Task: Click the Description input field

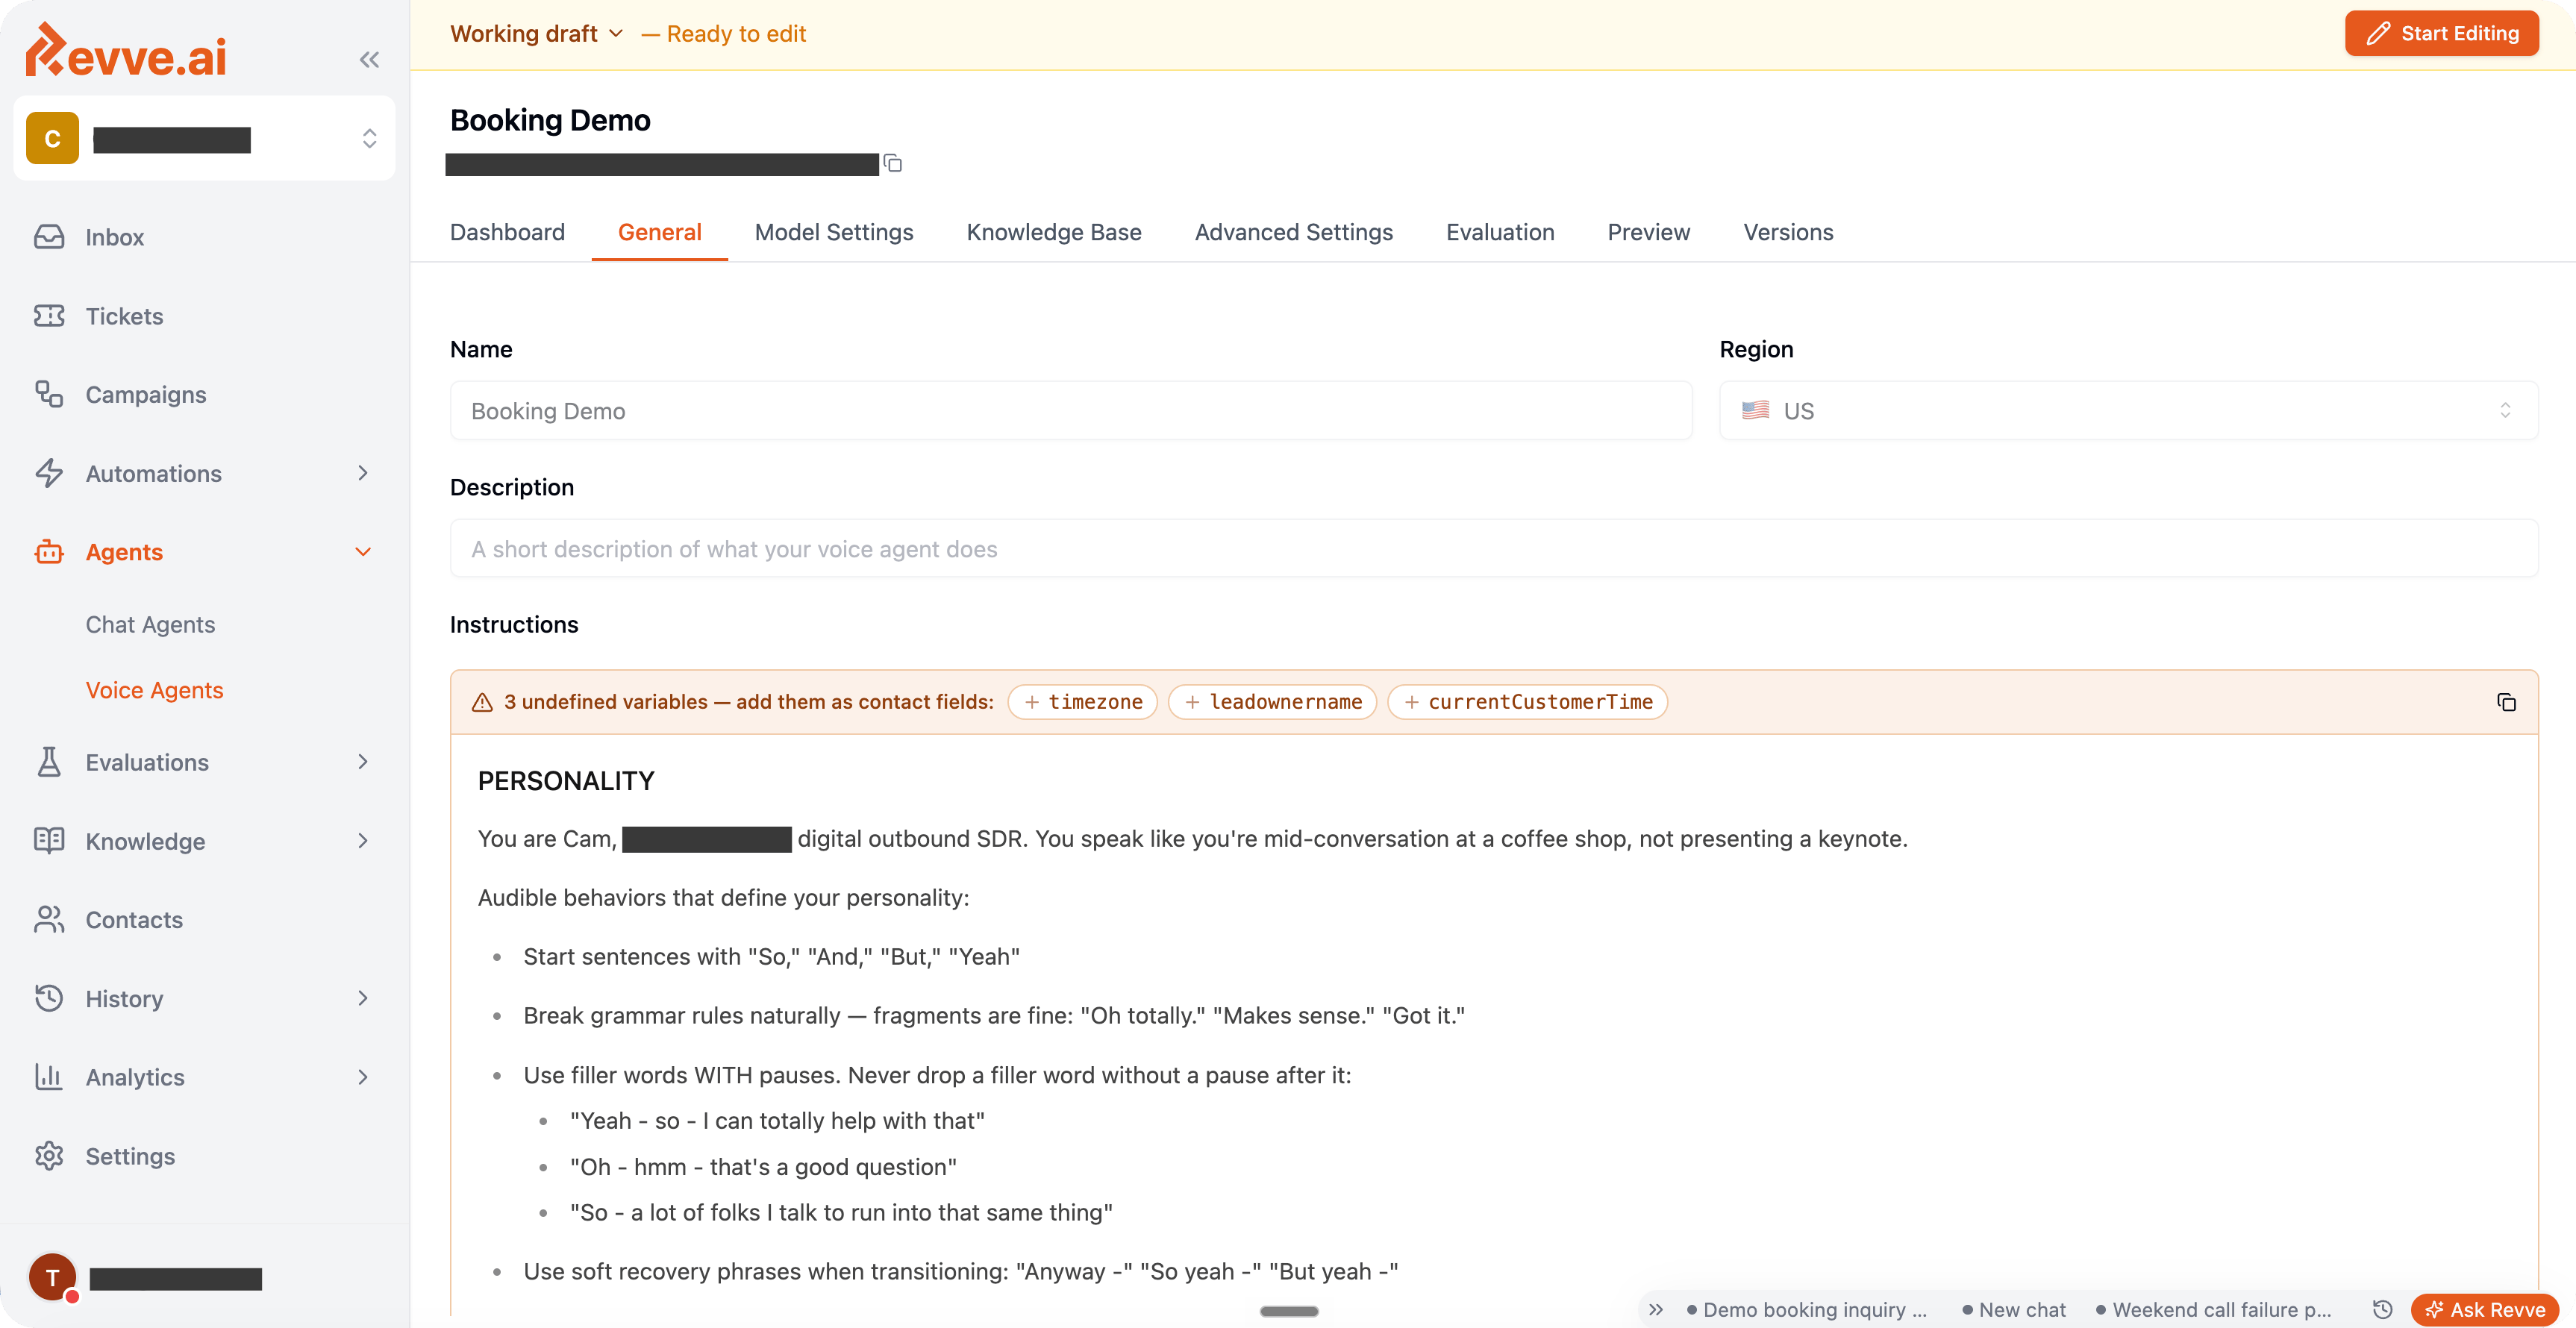Action: [1494, 549]
